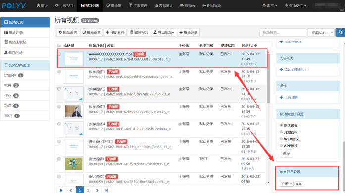Click the blue search magnifier button
The image size is (345, 193).
coord(340,32)
